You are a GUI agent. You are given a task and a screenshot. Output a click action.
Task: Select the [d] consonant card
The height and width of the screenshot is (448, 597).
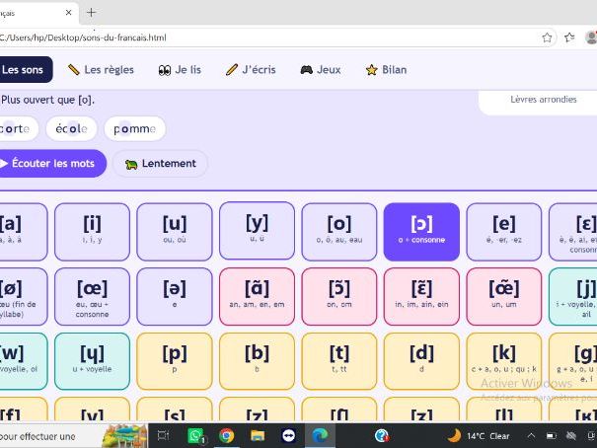(x=421, y=361)
